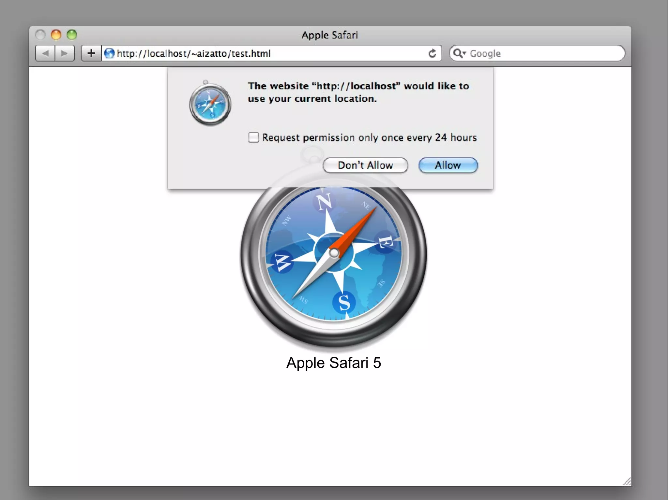
Task: Click the large Safari compass image
Action: pyautogui.click(x=334, y=257)
